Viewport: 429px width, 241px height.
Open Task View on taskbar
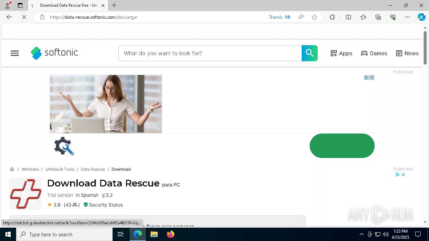tap(121, 234)
